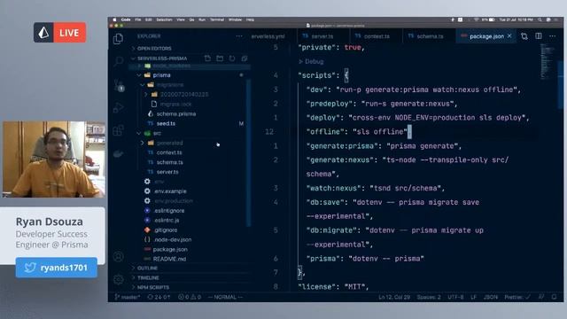
Task: Click the JSON language mode in status bar
Action: tap(490, 298)
